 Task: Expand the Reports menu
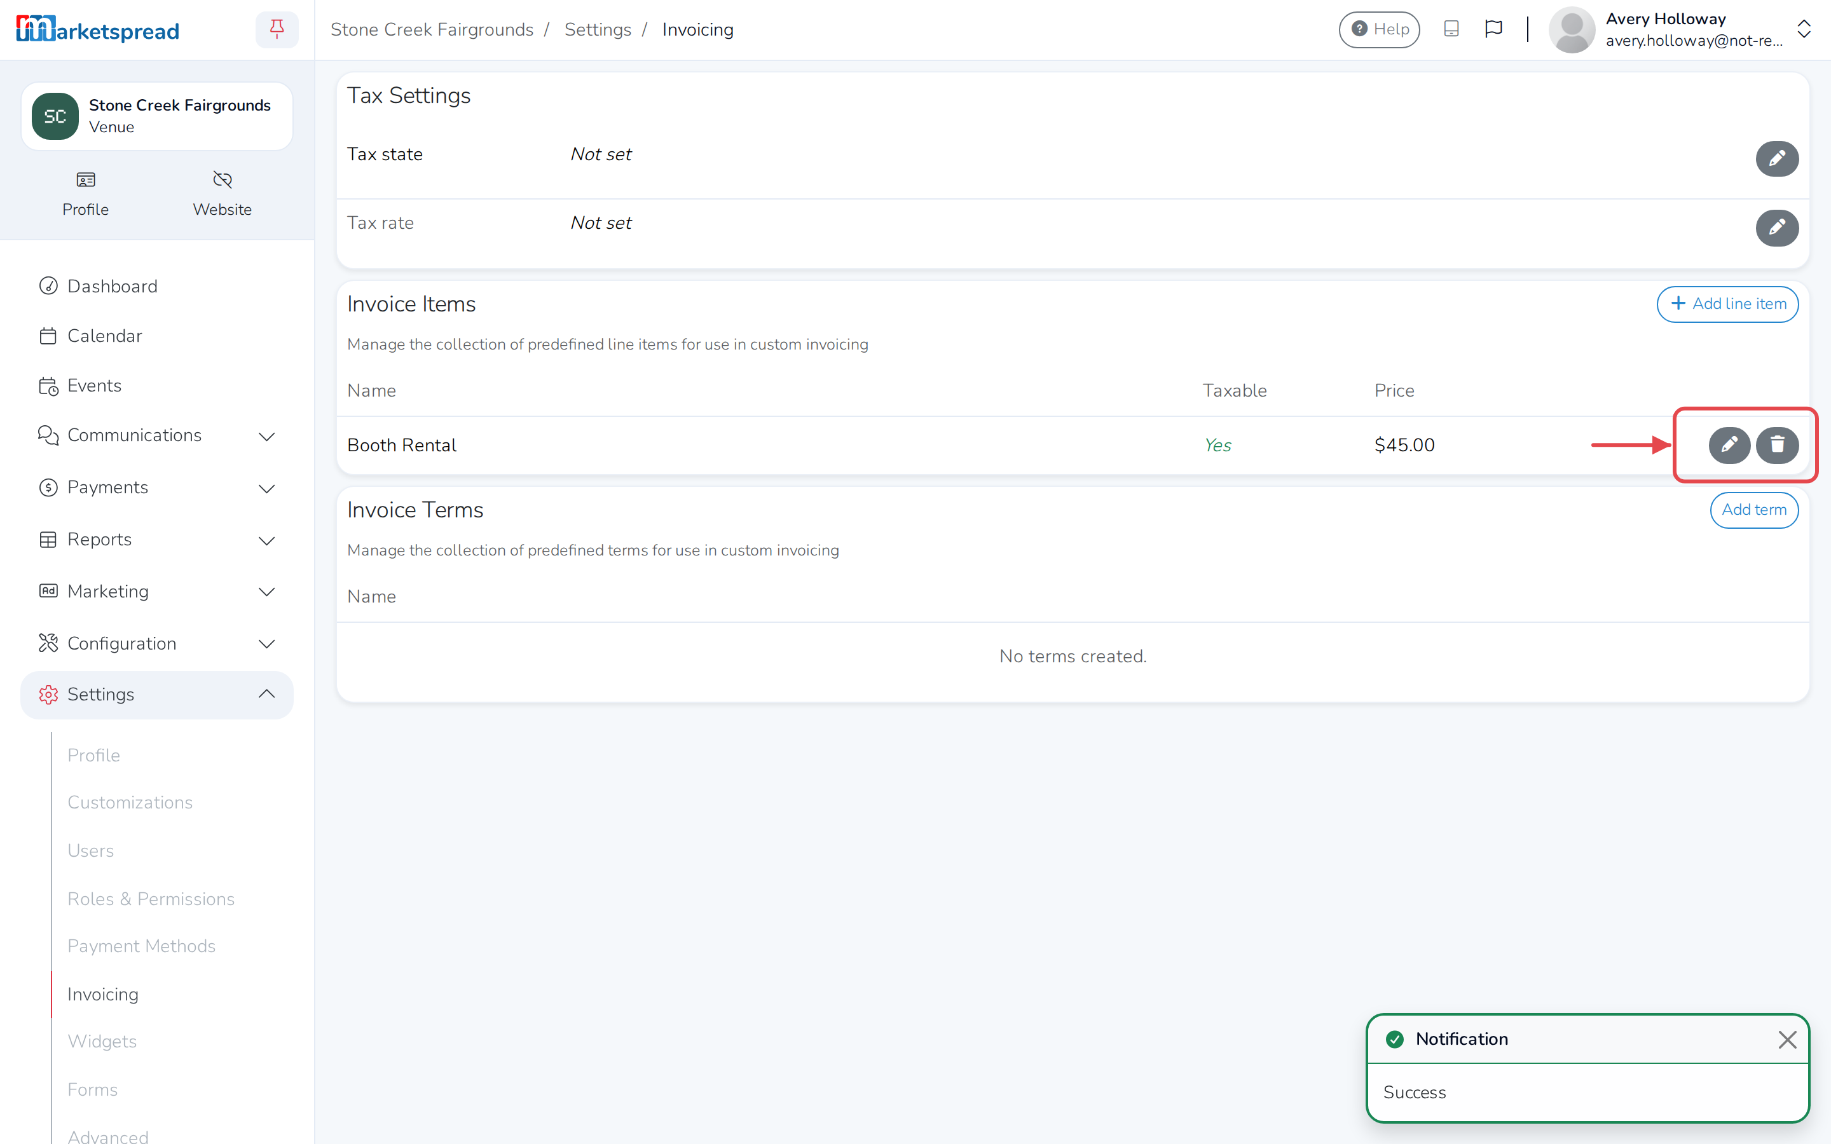click(156, 540)
